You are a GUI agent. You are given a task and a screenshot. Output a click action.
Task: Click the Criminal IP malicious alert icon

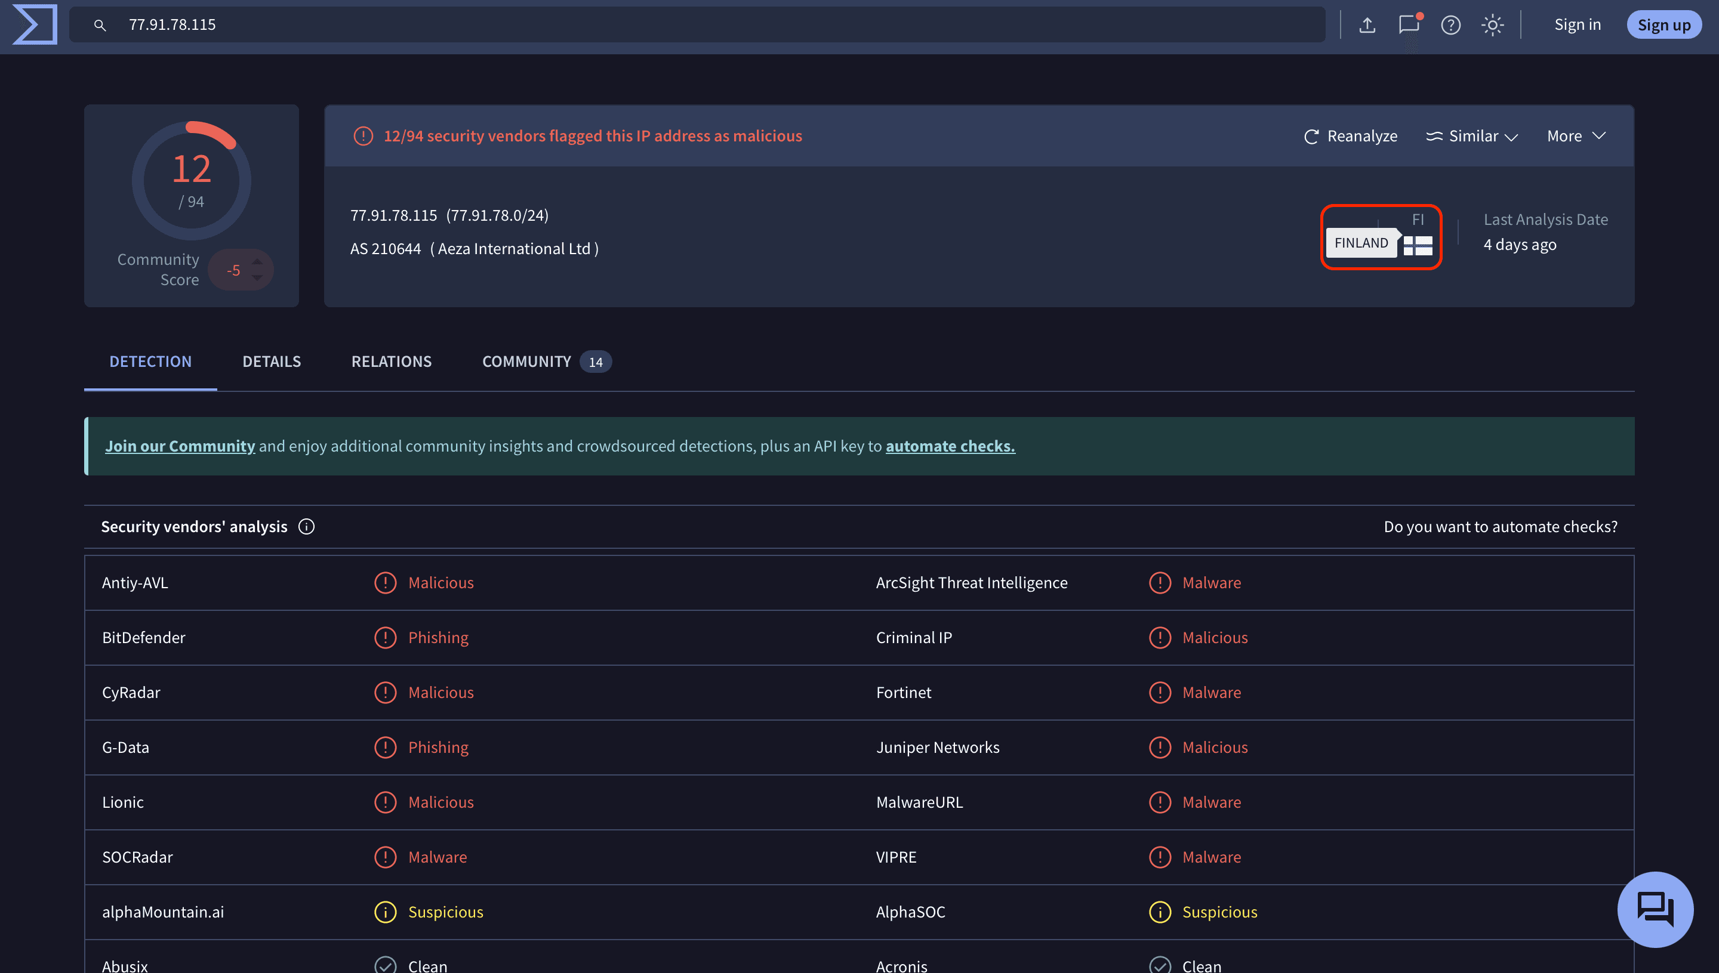click(x=1159, y=638)
